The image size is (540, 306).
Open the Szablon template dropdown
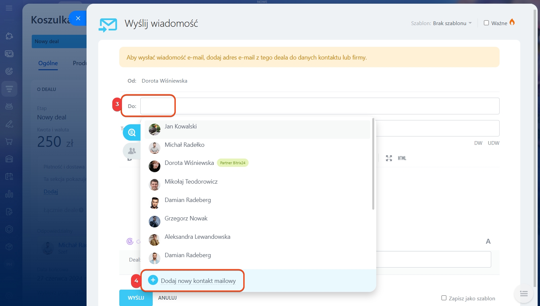(452, 23)
